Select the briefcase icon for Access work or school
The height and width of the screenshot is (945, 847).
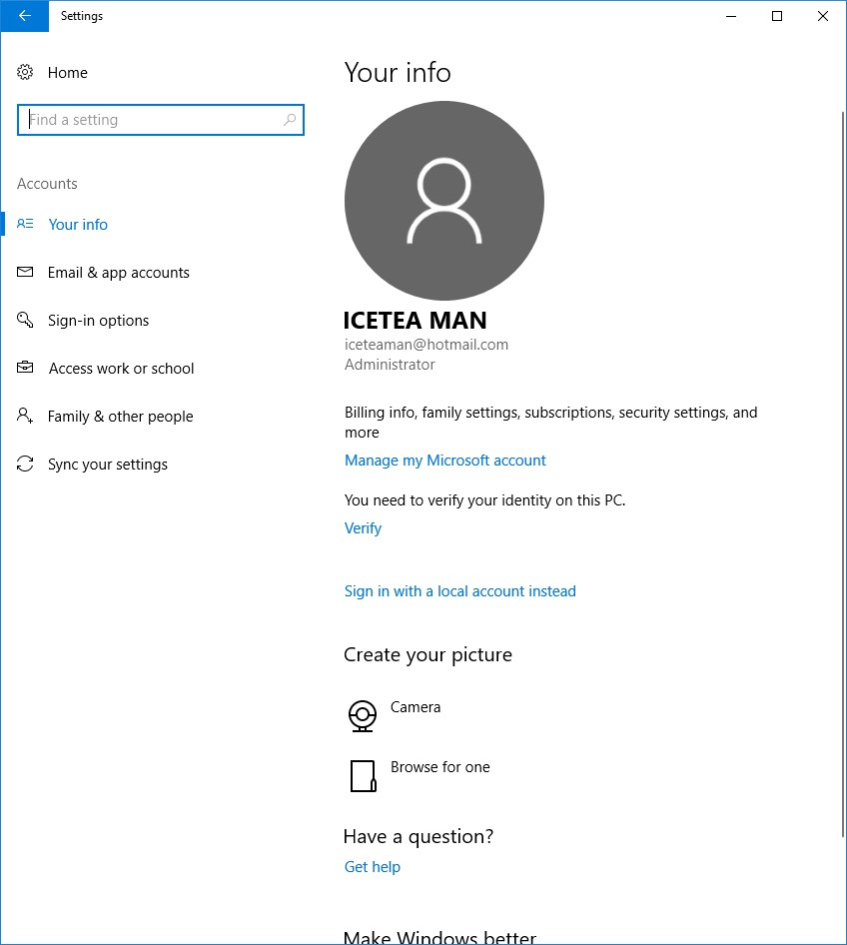26,369
